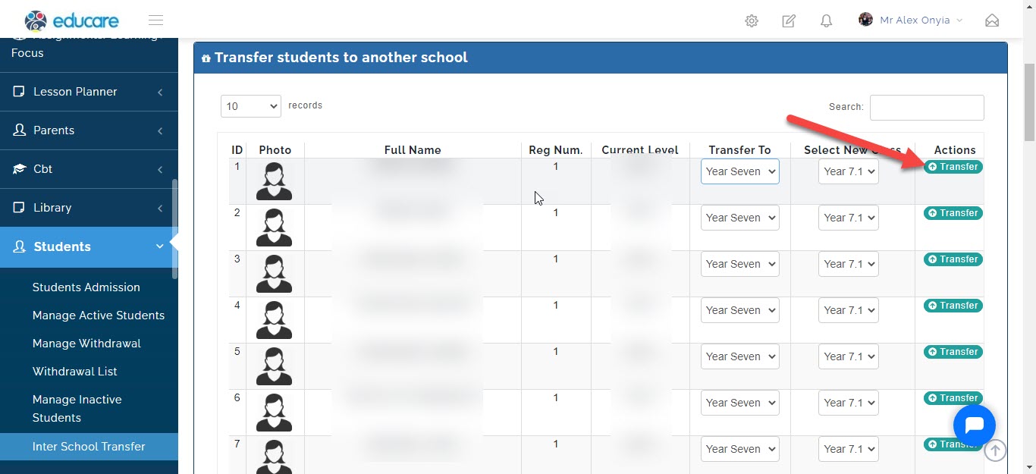Open Transfer To dropdown in row 7
Viewport: 1036px width, 474px height.
click(740, 449)
